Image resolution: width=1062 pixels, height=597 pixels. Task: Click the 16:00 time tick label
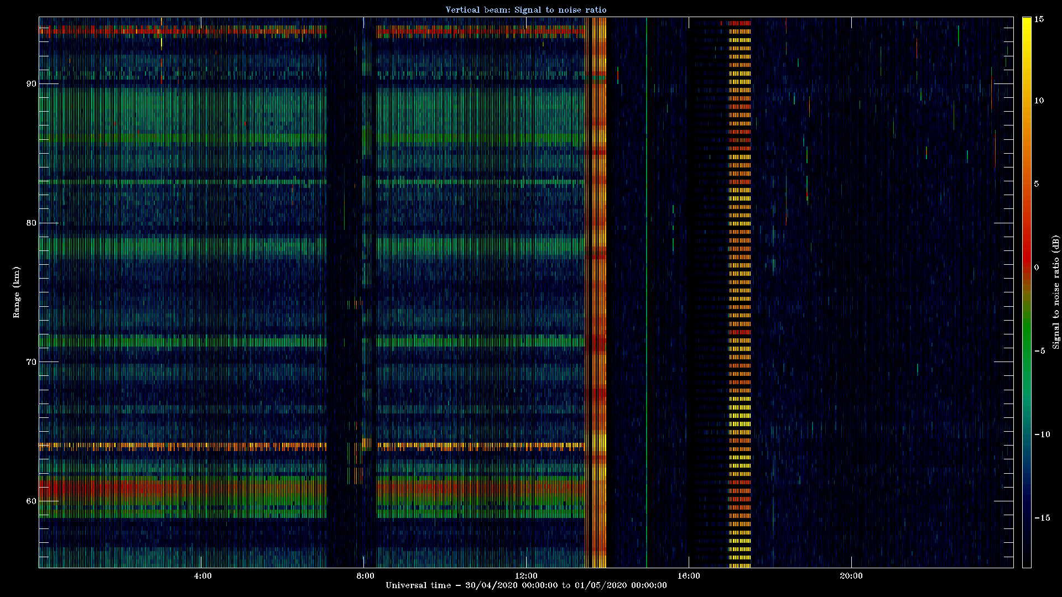pos(689,575)
